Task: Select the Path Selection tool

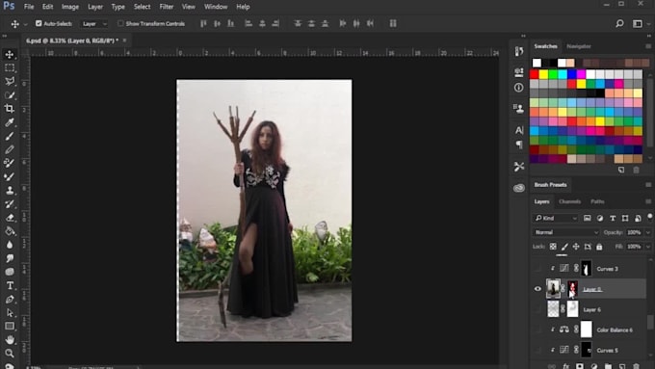Action: (10, 313)
